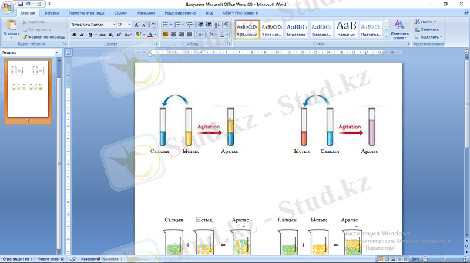The image size is (470, 263).
Task: Click the Format Painter (Формат по образцу)
Action: pyautogui.click(x=44, y=36)
